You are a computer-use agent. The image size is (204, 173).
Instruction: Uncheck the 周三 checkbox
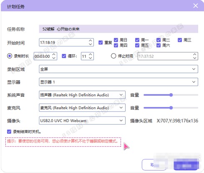(180, 40)
